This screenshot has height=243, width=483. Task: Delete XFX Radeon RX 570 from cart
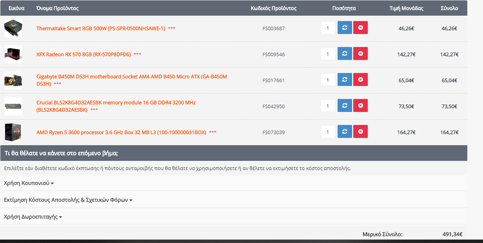[x=361, y=54]
